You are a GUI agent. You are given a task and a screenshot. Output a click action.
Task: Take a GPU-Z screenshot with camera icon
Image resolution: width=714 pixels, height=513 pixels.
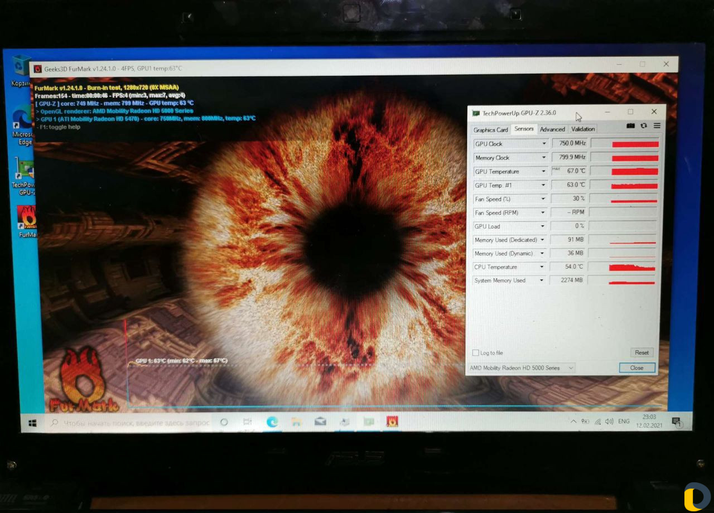tap(630, 126)
